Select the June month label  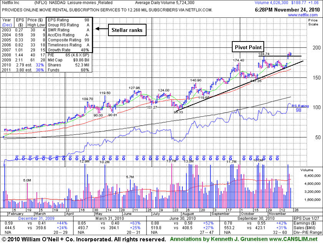click(x=127, y=214)
